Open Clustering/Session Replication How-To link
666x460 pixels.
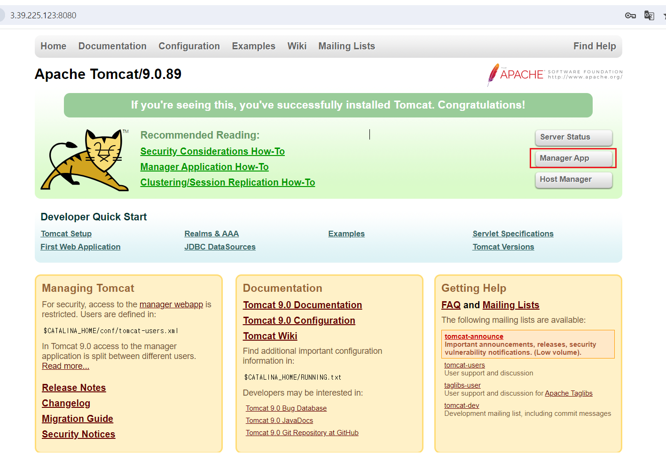pyautogui.click(x=227, y=182)
